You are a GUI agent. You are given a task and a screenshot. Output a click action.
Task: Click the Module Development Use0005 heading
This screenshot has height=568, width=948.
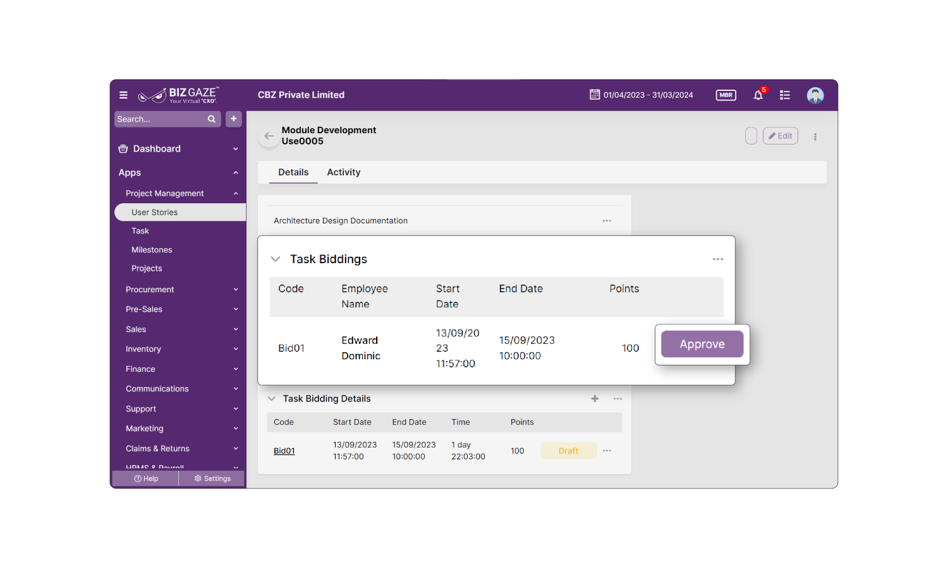coord(329,136)
